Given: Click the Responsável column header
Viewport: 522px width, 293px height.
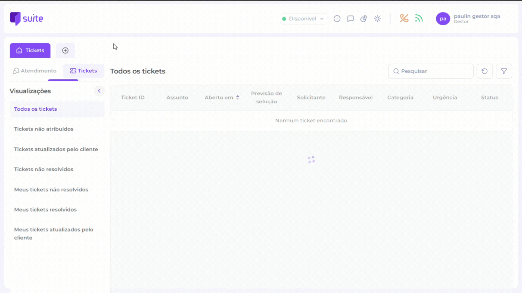Looking at the screenshot, I should (x=356, y=98).
